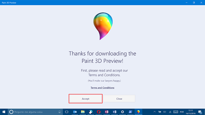205x115 pixels.
Task: Open the Opera browser taskbar icon
Action: click(99, 112)
